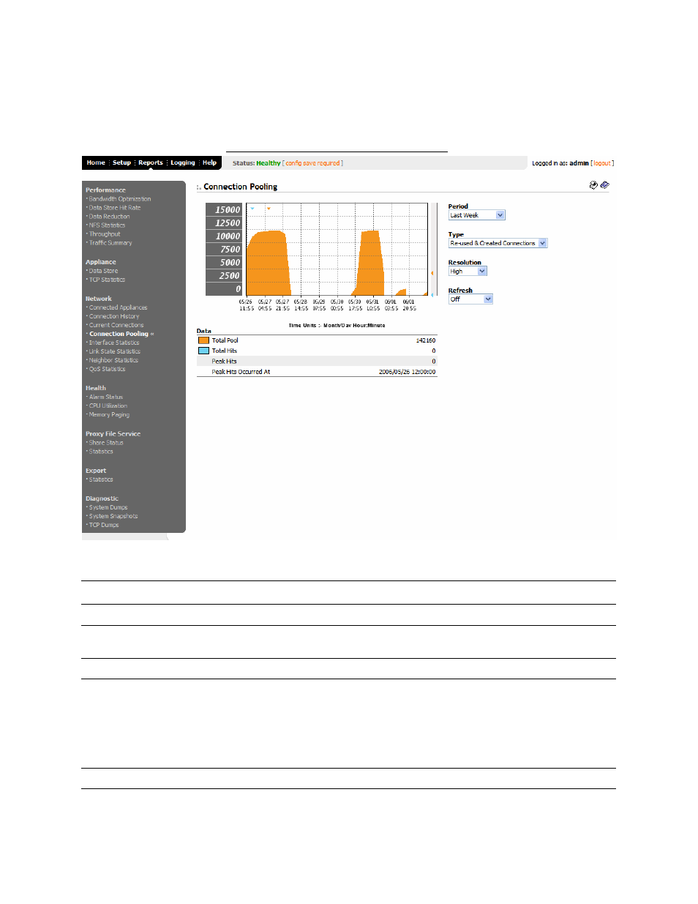Open the Logging menu
Image resolution: width=698 pixels, height=904 pixels.
[x=183, y=163]
